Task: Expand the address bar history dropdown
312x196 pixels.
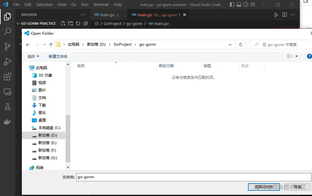Action: coord(230,45)
